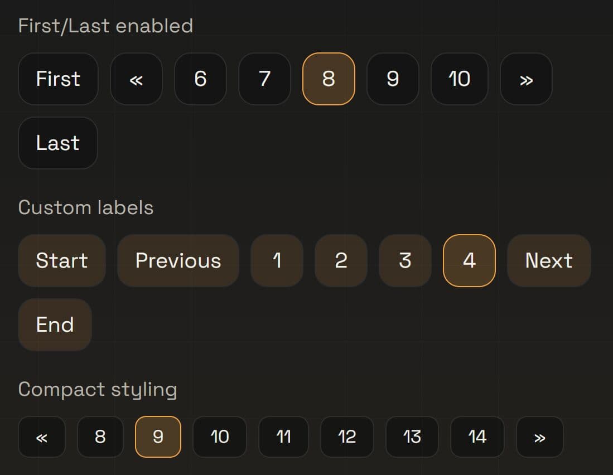Select the highlighted page 4 in custom labels
The image size is (613, 475).
coord(469,260)
